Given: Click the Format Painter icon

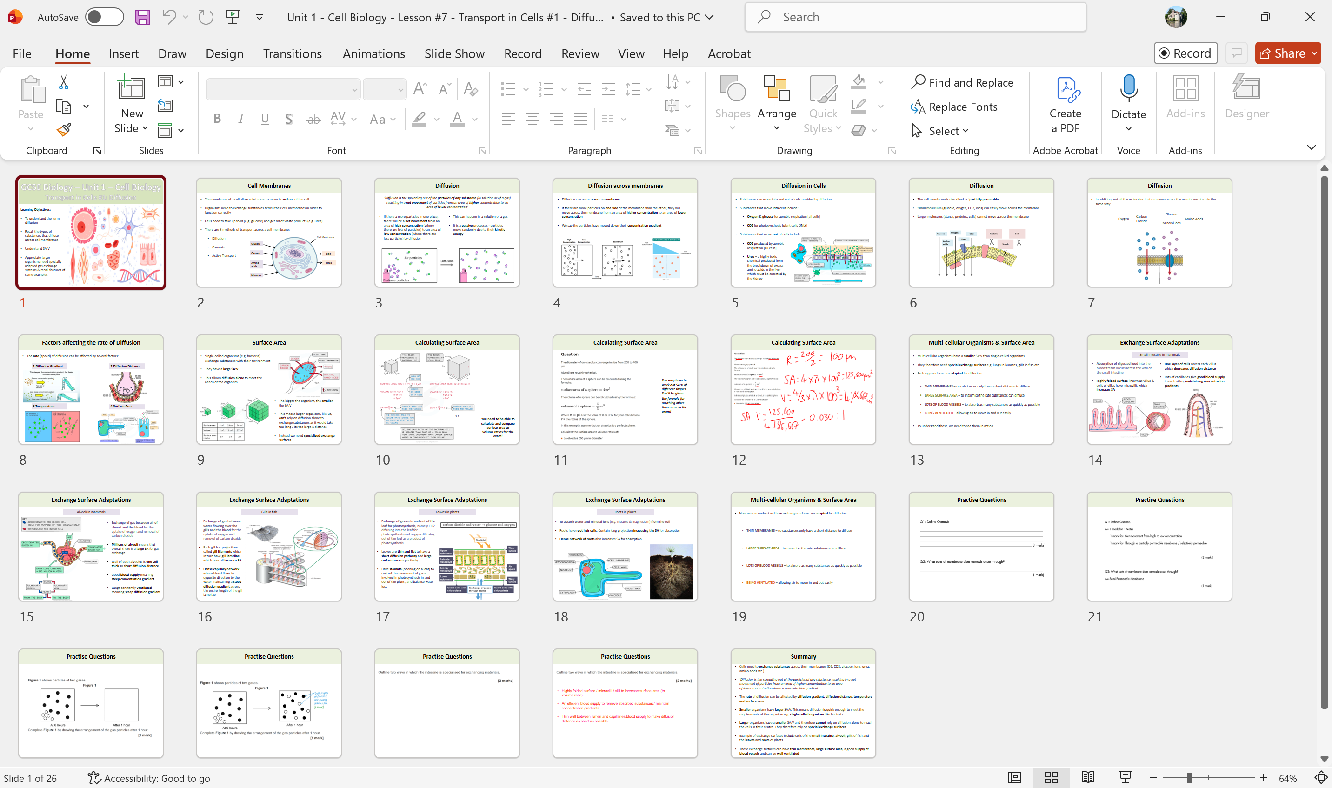Looking at the screenshot, I should coord(64,129).
